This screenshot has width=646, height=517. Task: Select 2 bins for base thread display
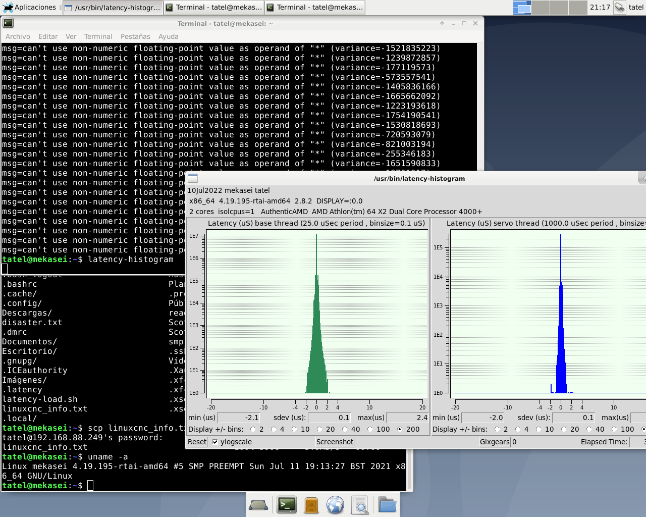[x=253, y=430]
